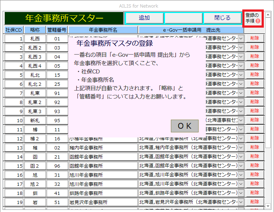Click the 追加 button
This screenshot has width=274, height=212.
coord(144,18)
